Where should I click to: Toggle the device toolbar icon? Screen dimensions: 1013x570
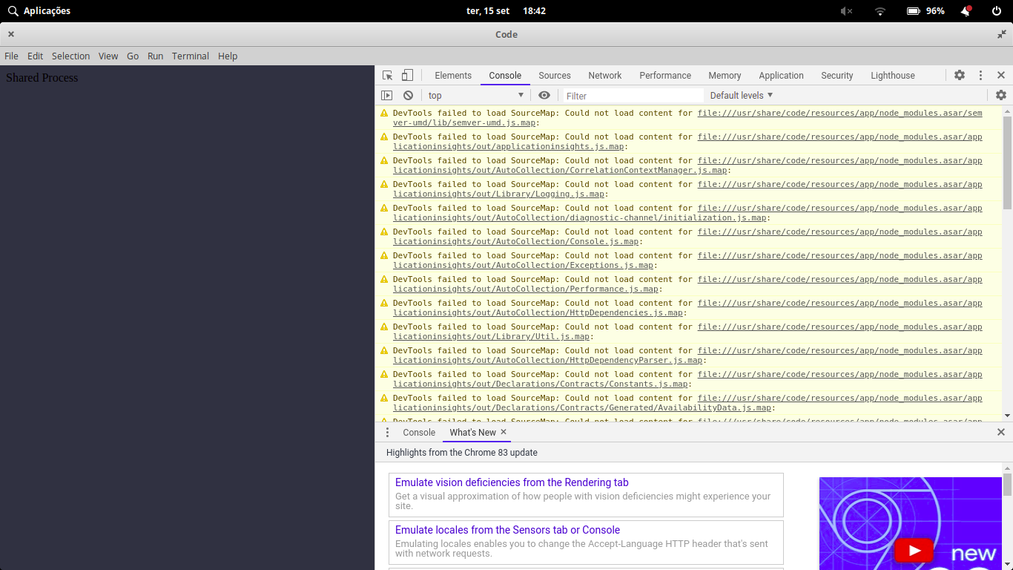pyautogui.click(x=406, y=75)
